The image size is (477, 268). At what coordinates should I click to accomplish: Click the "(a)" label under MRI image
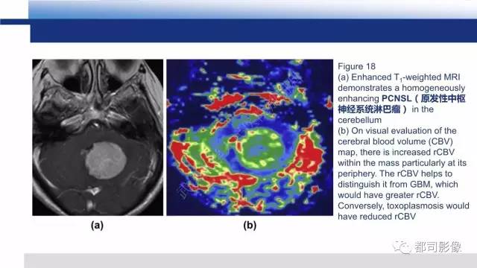97,225
